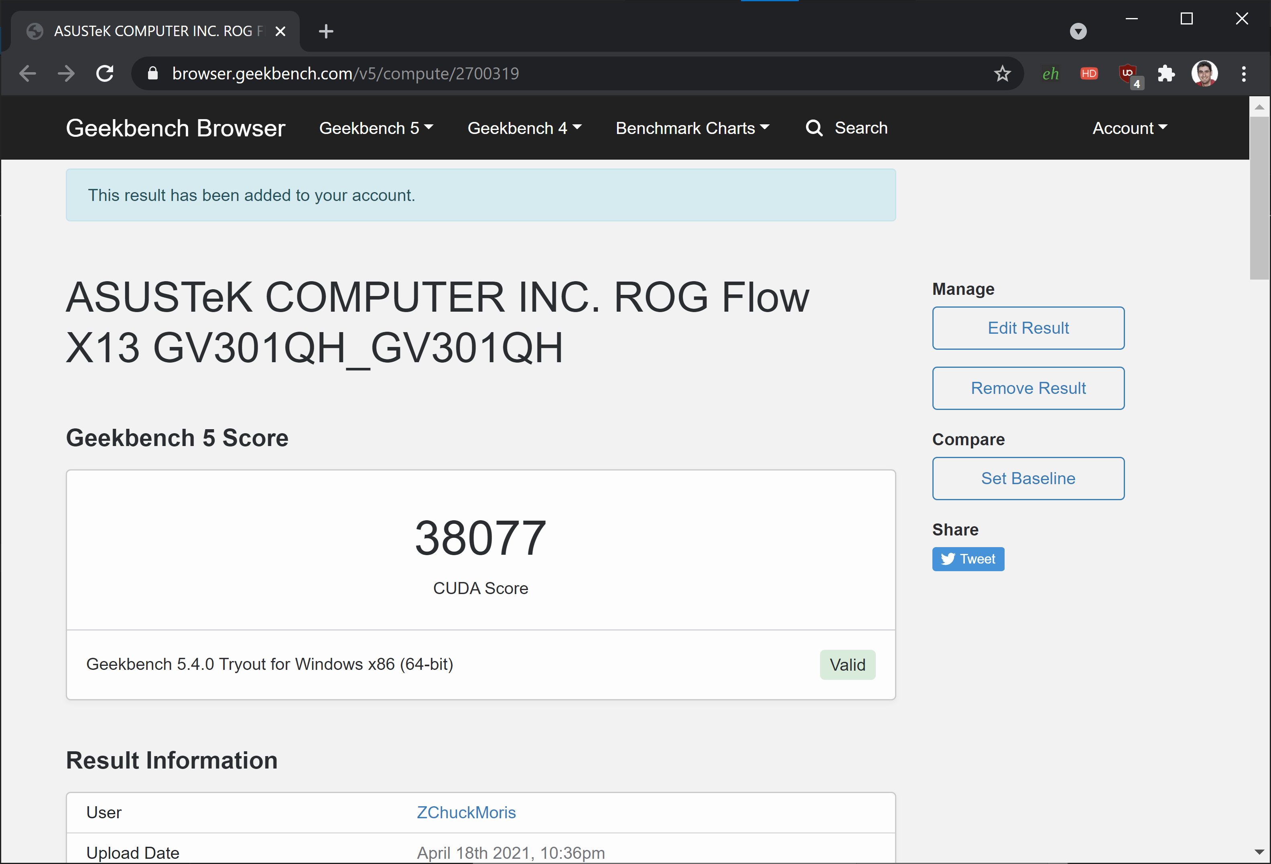Click the 38077 CUDA score number
The height and width of the screenshot is (864, 1271).
(x=480, y=538)
